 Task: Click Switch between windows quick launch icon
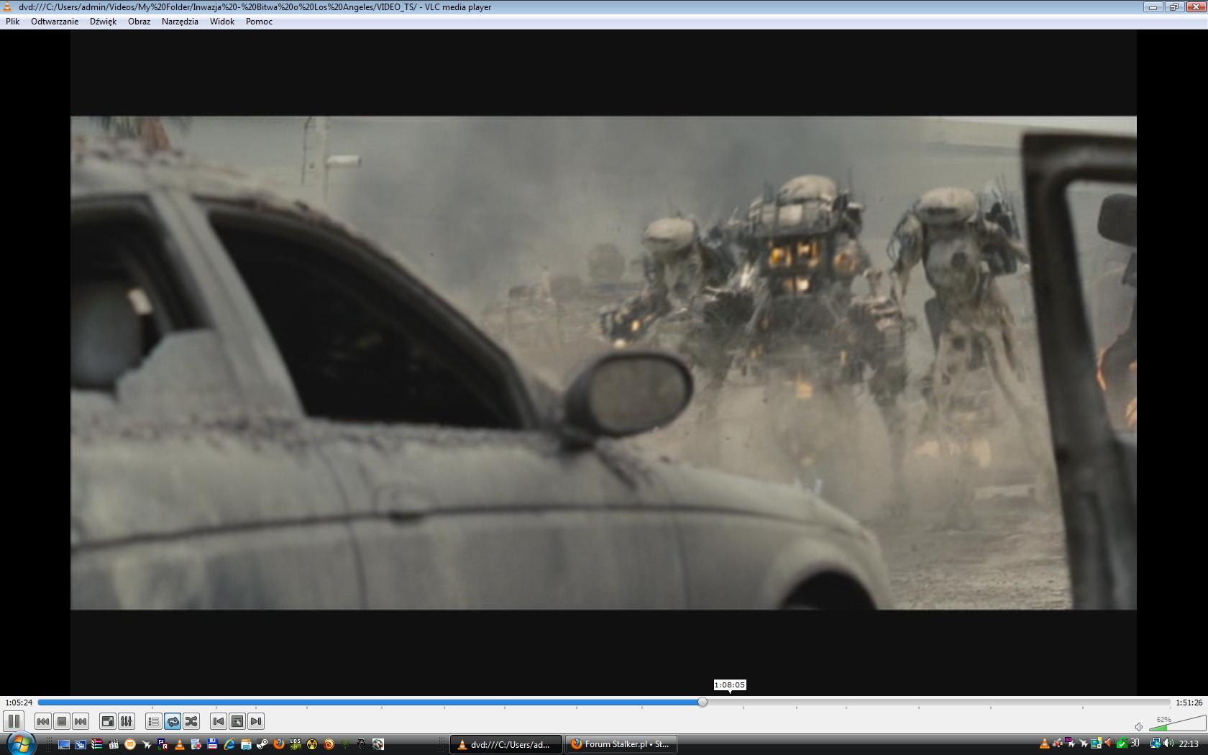81,744
